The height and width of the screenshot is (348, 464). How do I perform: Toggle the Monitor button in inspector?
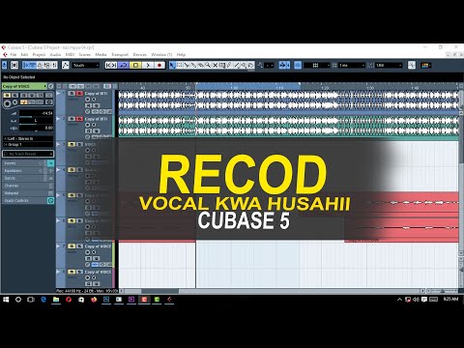(x=15, y=102)
